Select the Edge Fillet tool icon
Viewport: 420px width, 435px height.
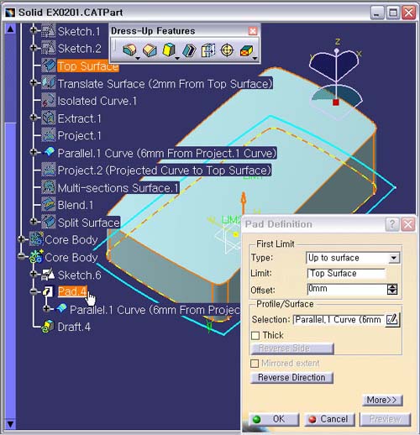tap(129, 50)
